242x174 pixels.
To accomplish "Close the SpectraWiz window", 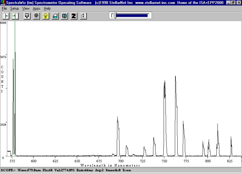I will [239, 3].
